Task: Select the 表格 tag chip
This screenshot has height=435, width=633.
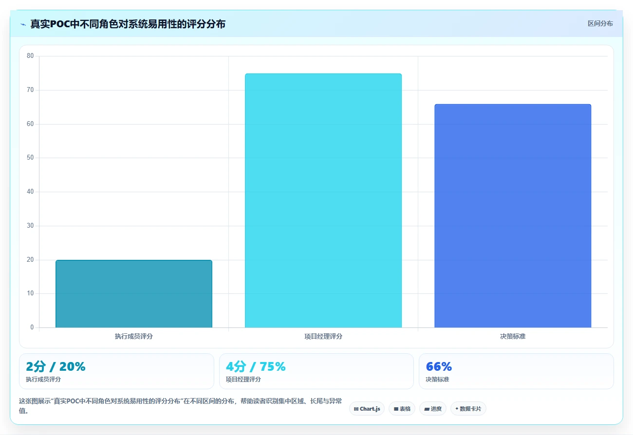Action: [402, 409]
